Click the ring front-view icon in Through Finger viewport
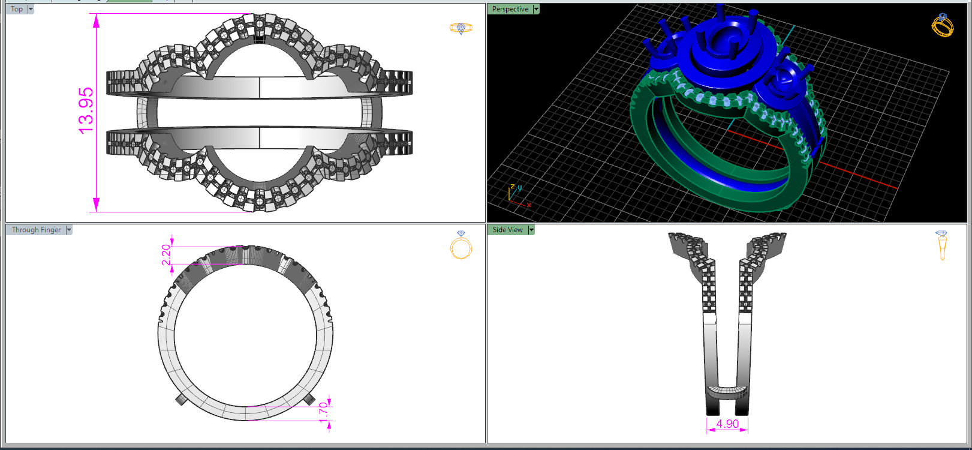The width and height of the screenshot is (972, 450). tap(461, 245)
